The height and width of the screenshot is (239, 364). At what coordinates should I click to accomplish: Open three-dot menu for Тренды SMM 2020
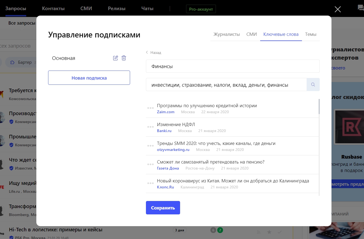[150, 146]
